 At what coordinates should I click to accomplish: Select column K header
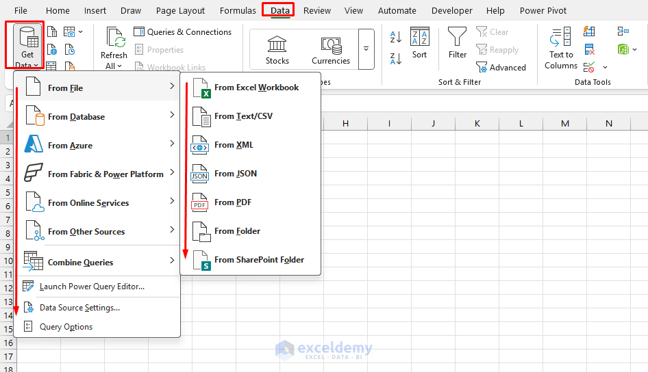(477, 123)
